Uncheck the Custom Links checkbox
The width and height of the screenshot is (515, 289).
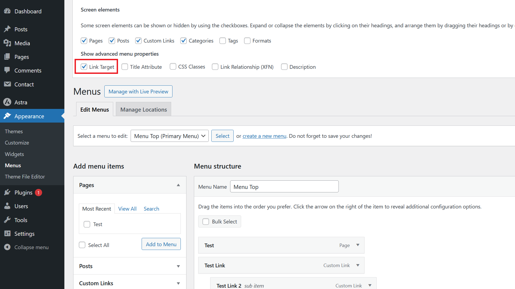click(x=138, y=41)
